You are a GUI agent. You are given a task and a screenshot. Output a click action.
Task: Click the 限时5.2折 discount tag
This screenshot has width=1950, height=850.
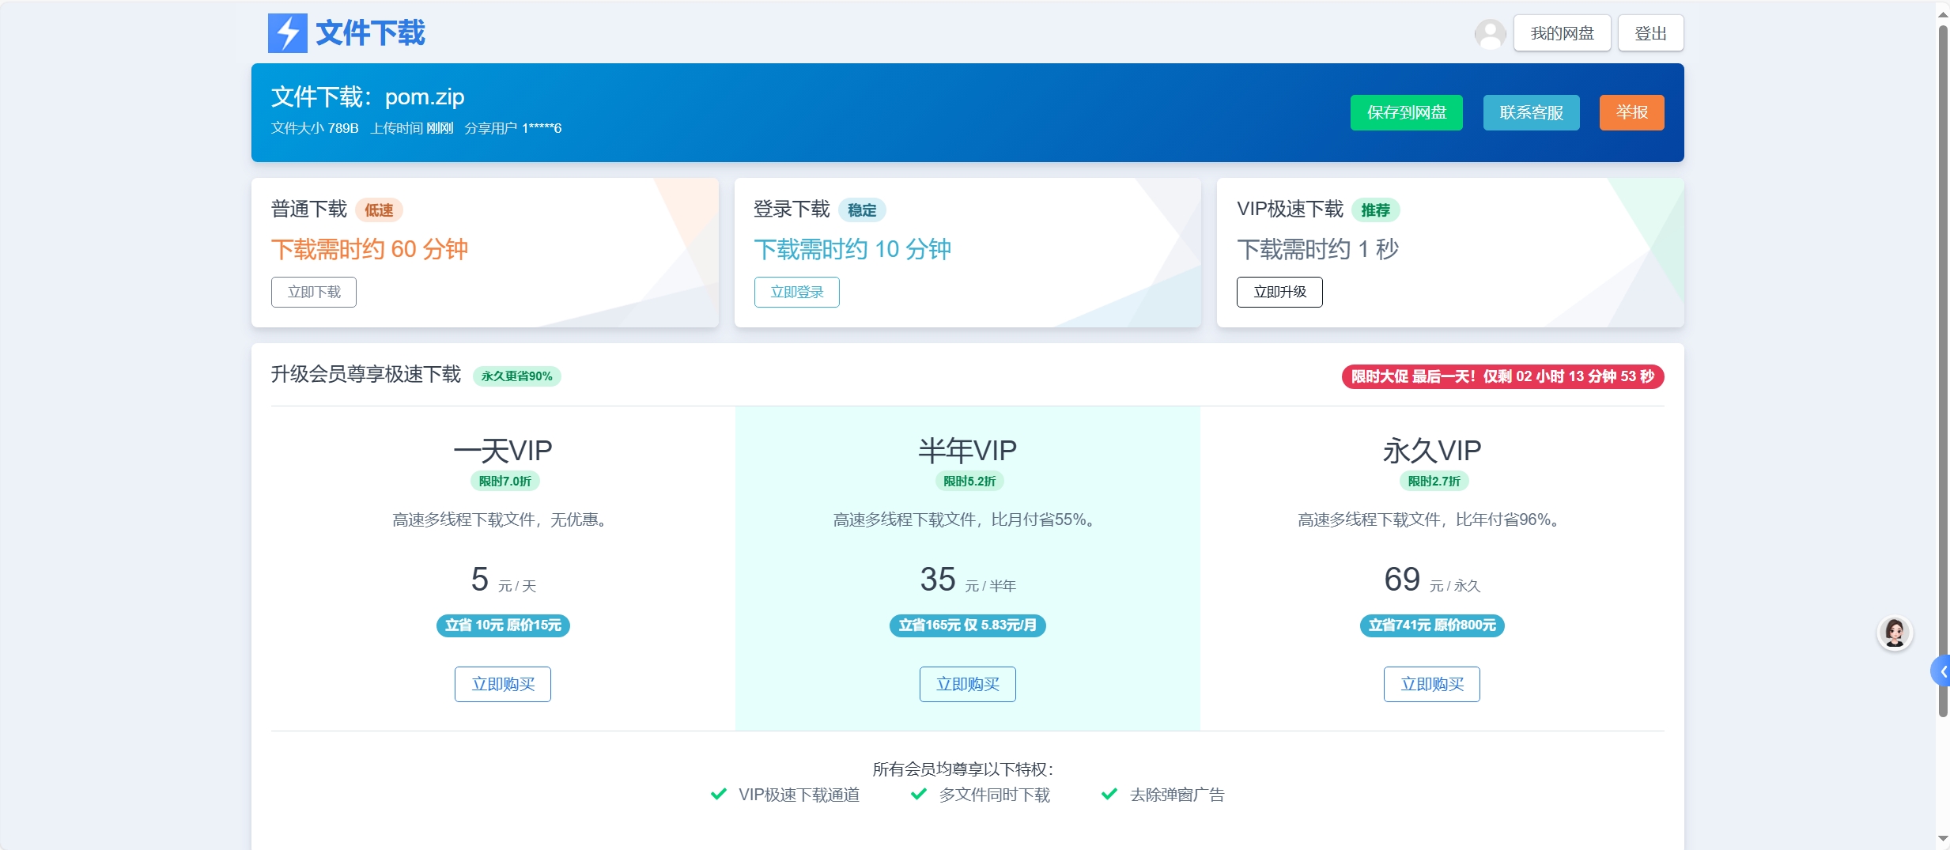pos(969,481)
